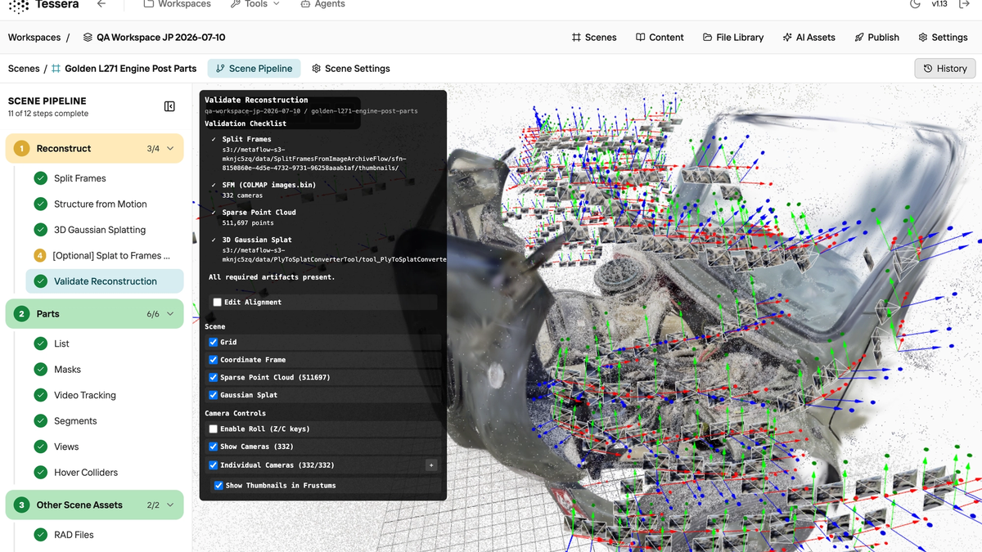Expand Individual Cameras with the plus button

(431, 465)
